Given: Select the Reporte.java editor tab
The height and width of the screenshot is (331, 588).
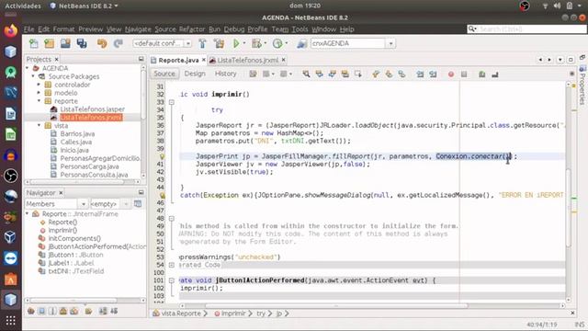Looking at the screenshot, I should coord(178,60).
